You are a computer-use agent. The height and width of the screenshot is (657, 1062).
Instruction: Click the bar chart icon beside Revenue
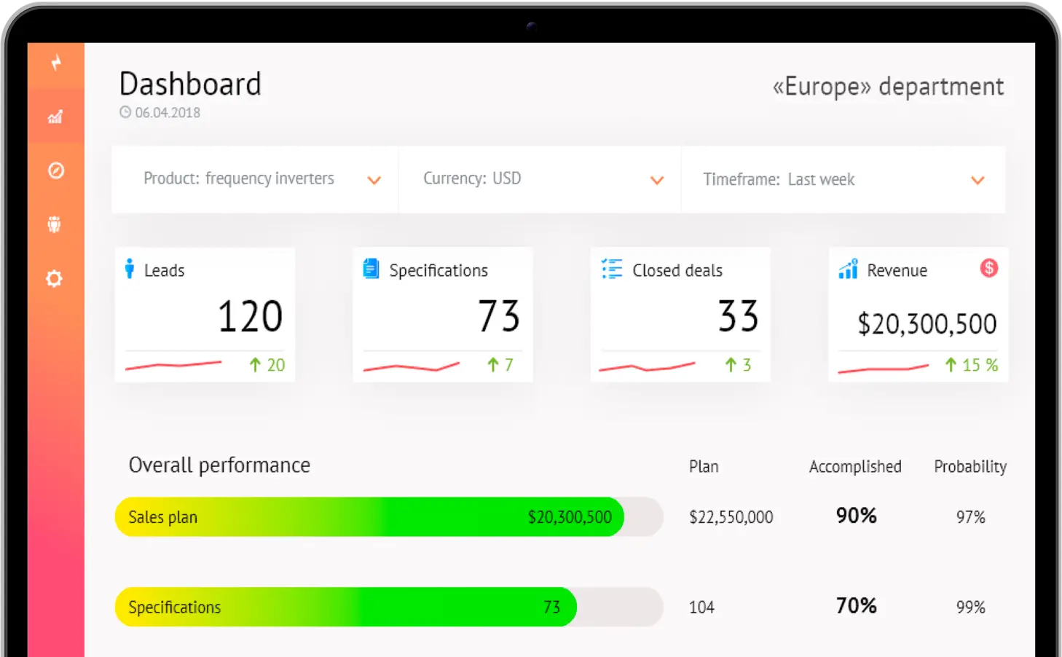[x=848, y=270]
